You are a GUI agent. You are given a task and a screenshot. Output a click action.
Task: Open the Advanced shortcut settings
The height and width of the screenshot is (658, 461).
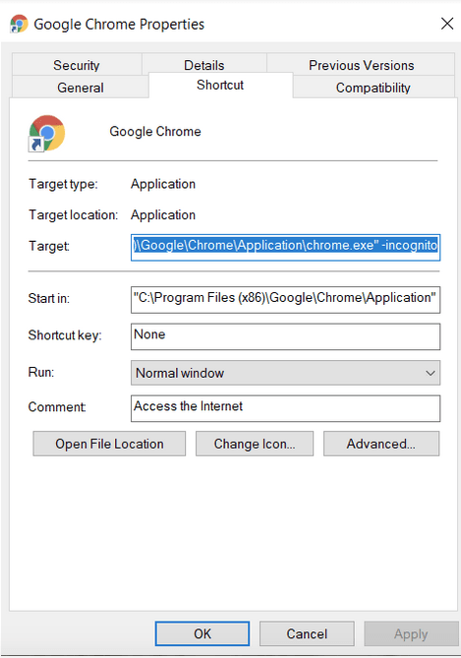pos(380,444)
